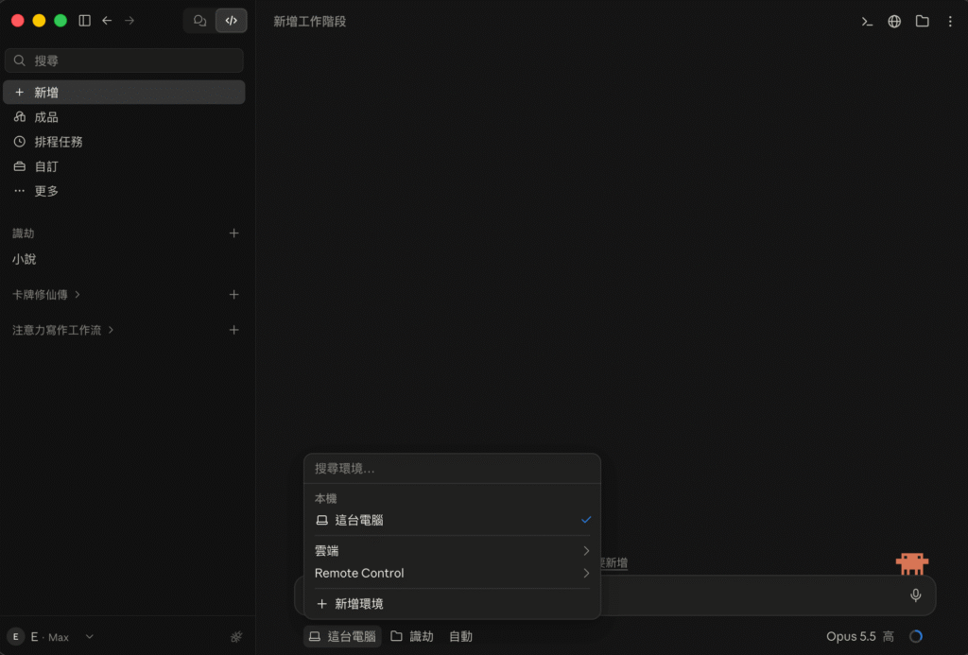The image size is (968, 655).
Task: Open the terminal icon in top bar
Action: click(867, 22)
